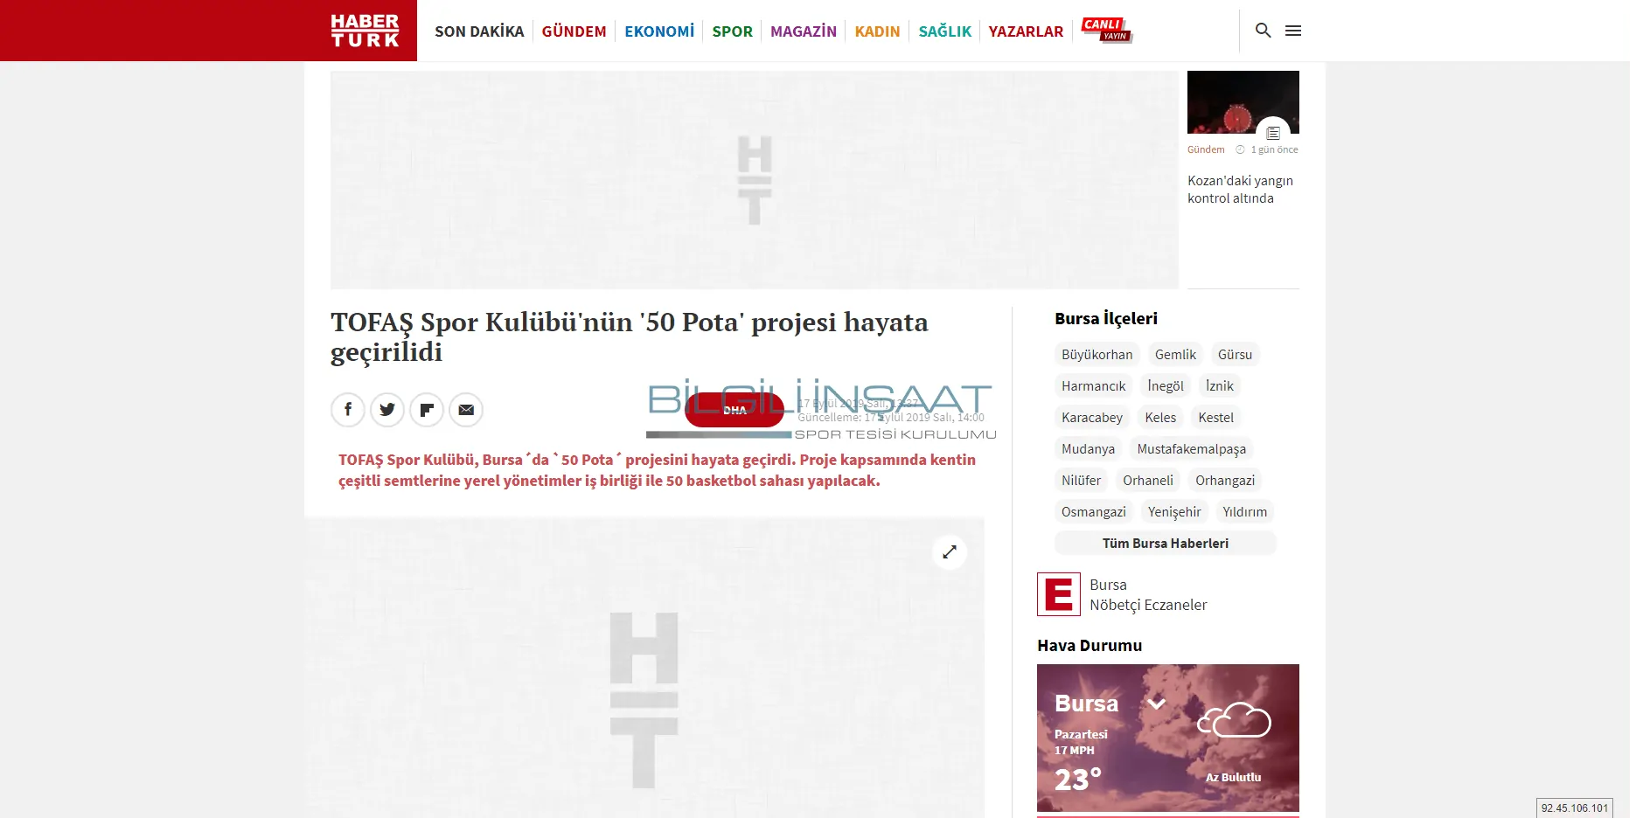This screenshot has height=818, width=1643.
Task: Open GÜNDEM menu item
Action: click(x=574, y=31)
